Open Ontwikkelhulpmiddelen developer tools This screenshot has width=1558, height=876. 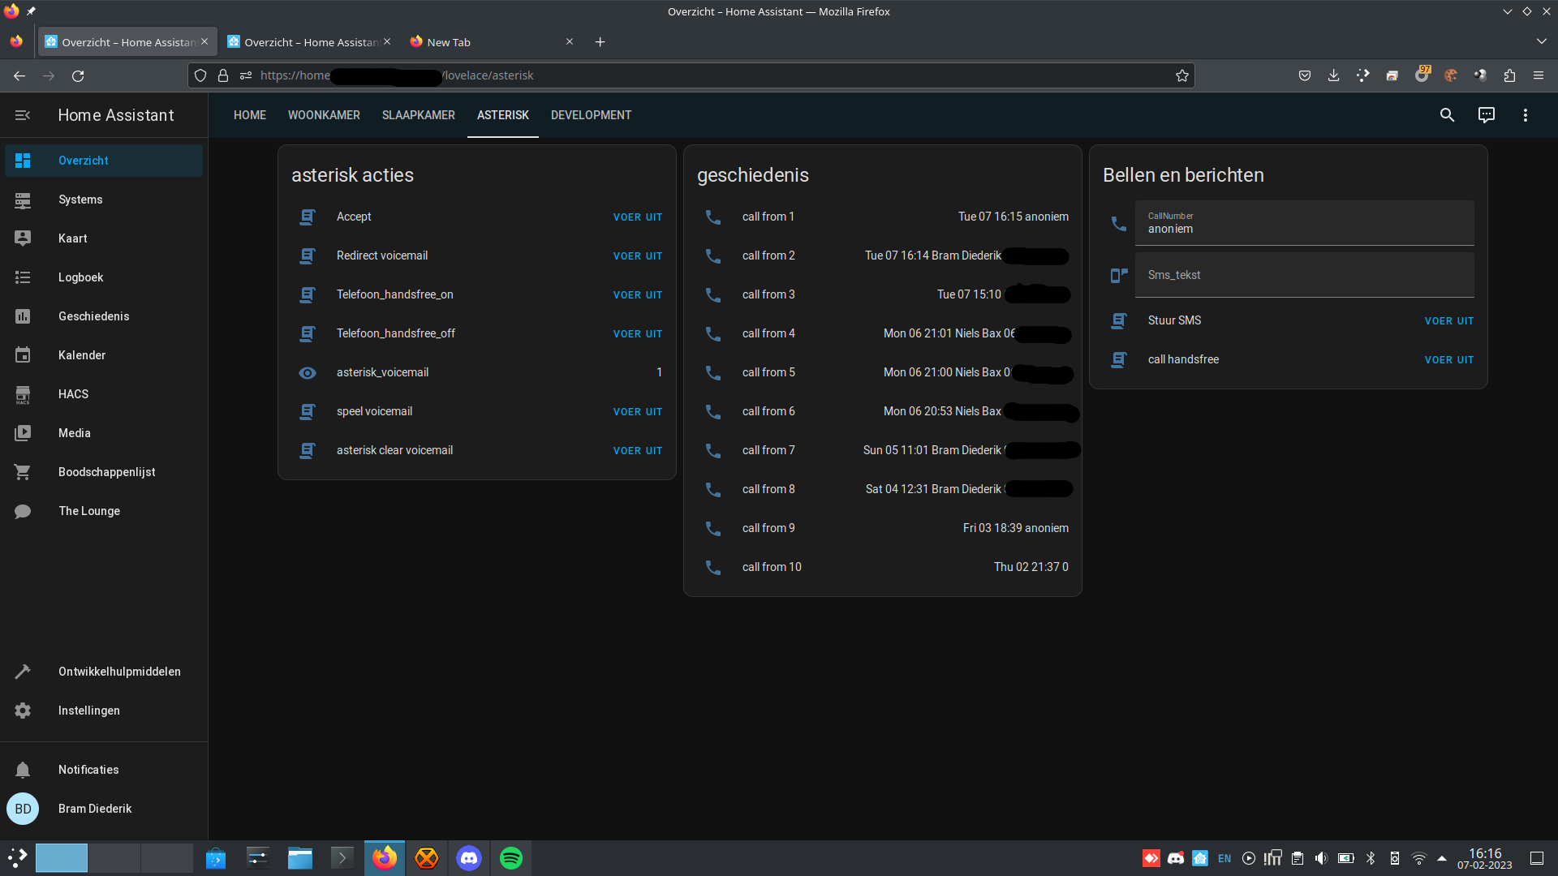point(118,672)
